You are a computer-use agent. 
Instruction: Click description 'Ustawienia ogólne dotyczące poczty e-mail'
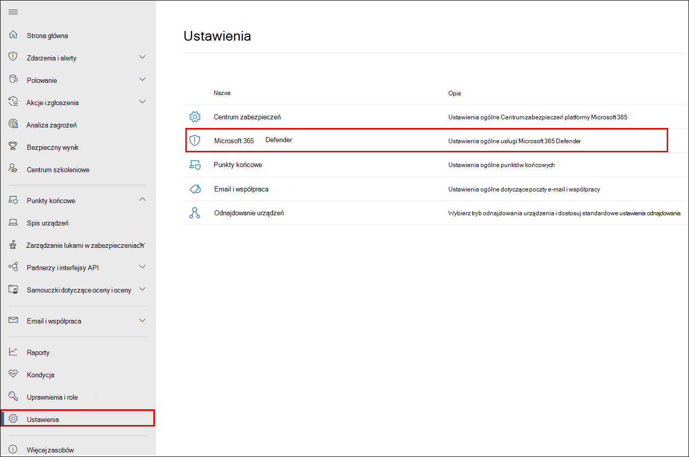pyautogui.click(x=524, y=189)
